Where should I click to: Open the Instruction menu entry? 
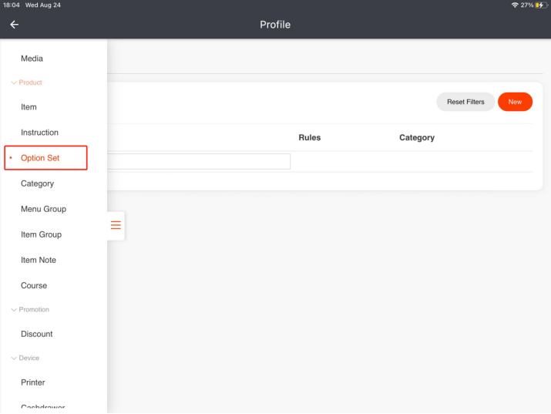click(39, 133)
